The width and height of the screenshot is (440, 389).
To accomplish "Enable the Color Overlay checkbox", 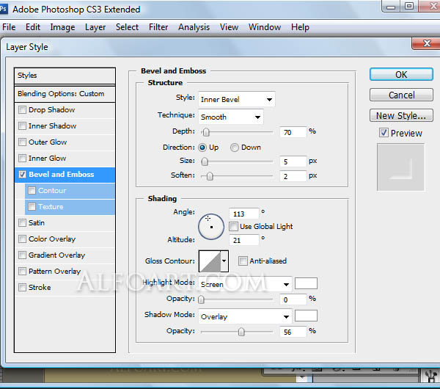I will 22,239.
